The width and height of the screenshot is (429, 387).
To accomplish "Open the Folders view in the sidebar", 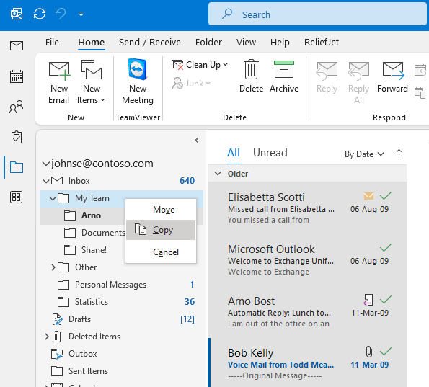I will pos(17,167).
